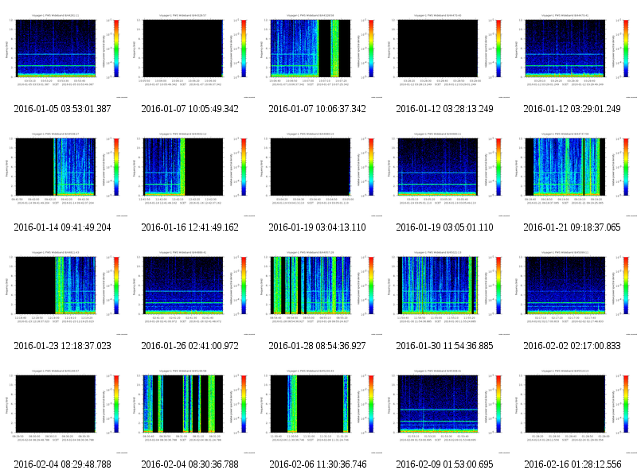Screen dimensions: 637x474
Task: Click the caption text 2016-01-23 12:18:37.023
Action: click(62, 346)
